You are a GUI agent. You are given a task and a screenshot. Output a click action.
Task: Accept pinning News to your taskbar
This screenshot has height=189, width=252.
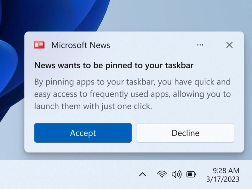coord(83,133)
